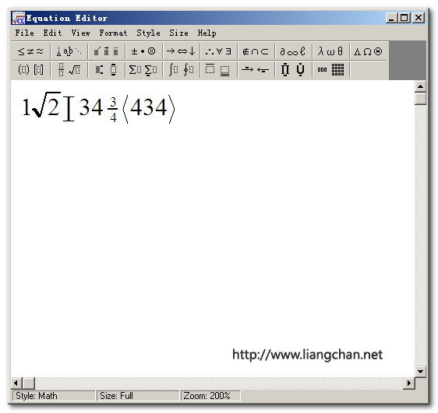Open the Greek uppercase letters palette
Image resolution: width=438 pixels, height=413 pixels.
(x=368, y=51)
